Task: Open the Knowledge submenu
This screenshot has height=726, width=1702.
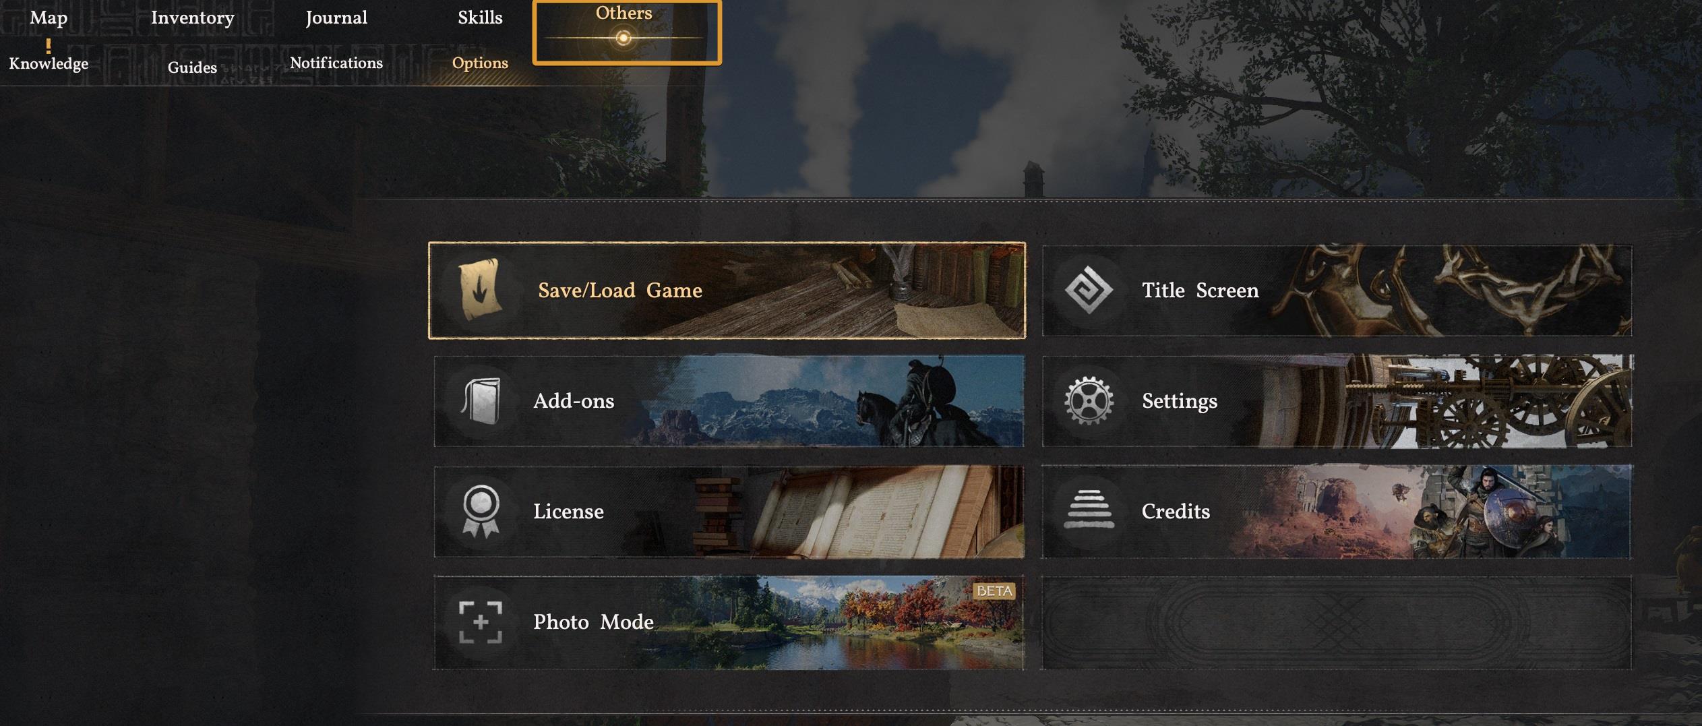Action: click(x=49, y=63)
